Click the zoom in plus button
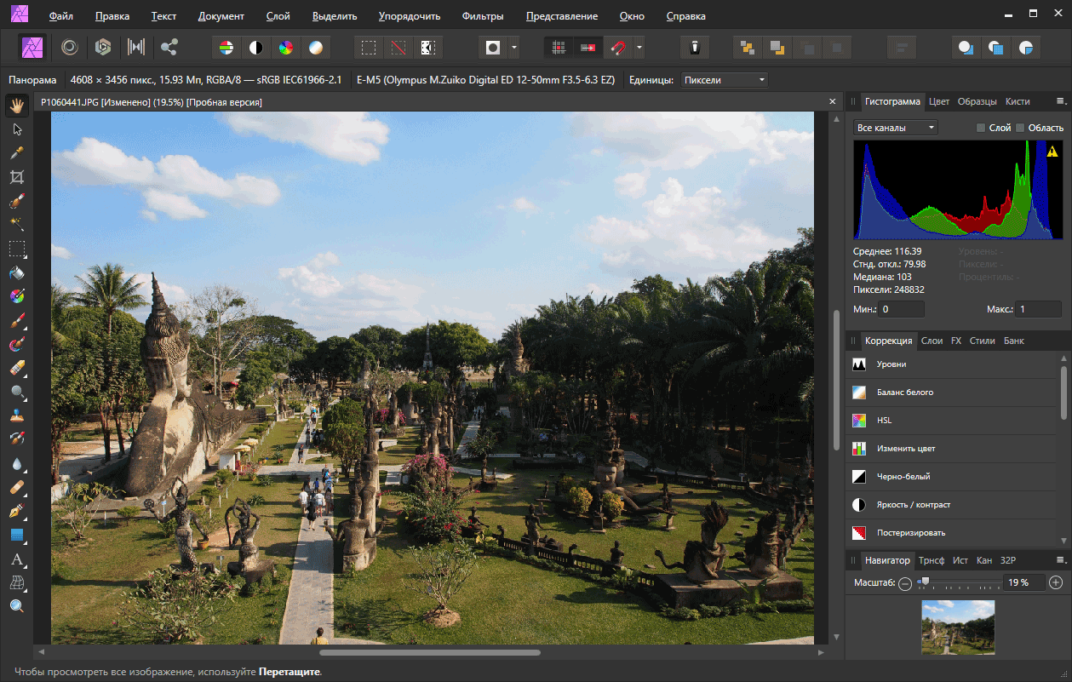Viewport: 1072px width, 682px height. pyautogui.click(x=1056, y=583)
